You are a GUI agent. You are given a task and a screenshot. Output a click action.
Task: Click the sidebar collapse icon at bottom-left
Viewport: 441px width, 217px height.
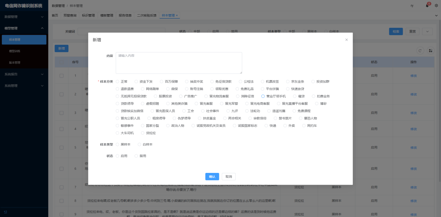[x=6, y=212]
